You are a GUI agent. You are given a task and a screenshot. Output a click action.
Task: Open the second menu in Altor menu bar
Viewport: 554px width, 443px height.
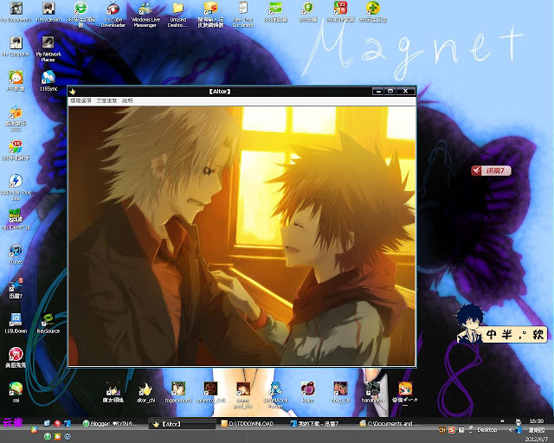[x=106, y=100]
